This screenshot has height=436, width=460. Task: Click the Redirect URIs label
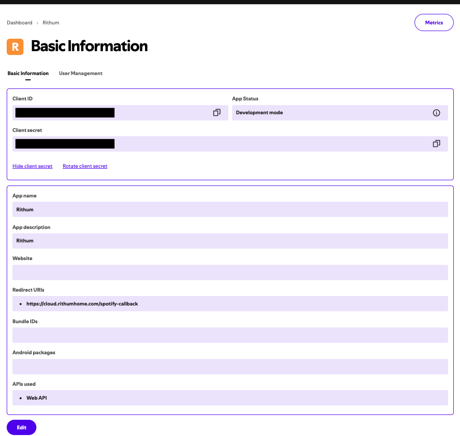click(x=28, y=290)
